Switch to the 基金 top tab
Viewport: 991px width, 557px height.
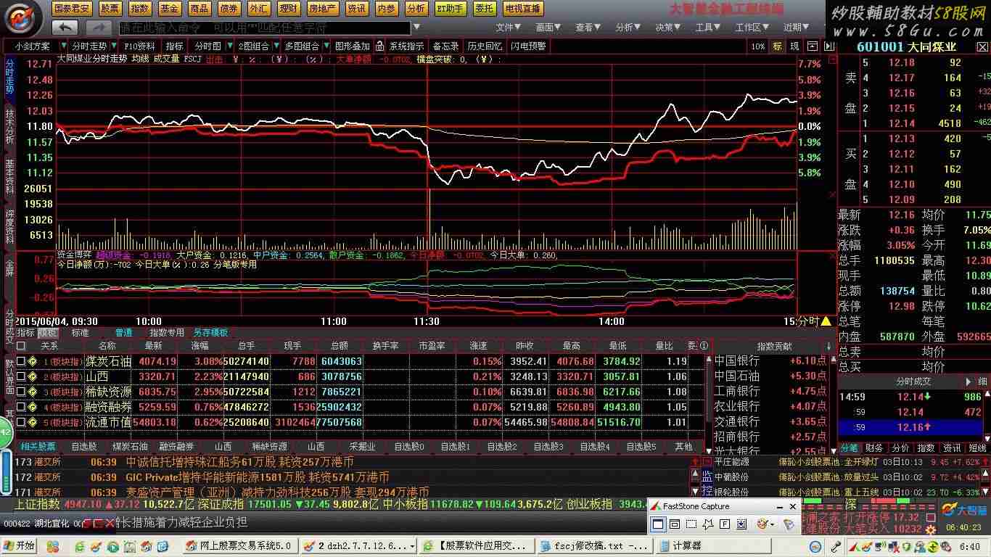tap(169, 9)
